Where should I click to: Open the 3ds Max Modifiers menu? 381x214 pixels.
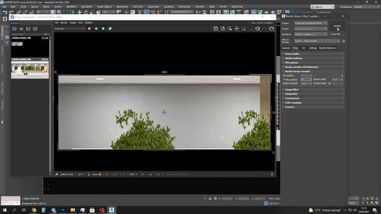click(71, 7)
